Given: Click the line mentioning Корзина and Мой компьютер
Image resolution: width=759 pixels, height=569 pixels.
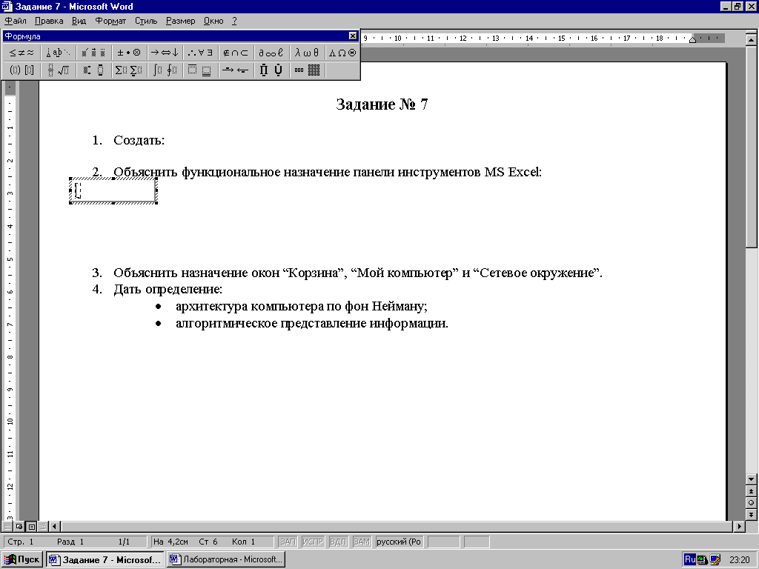Looking at the screenshot, I should [358, 273].
